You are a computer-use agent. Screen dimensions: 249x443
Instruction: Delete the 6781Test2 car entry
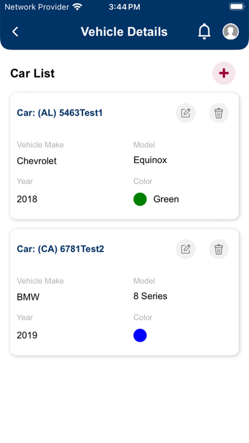pos(219,250)
